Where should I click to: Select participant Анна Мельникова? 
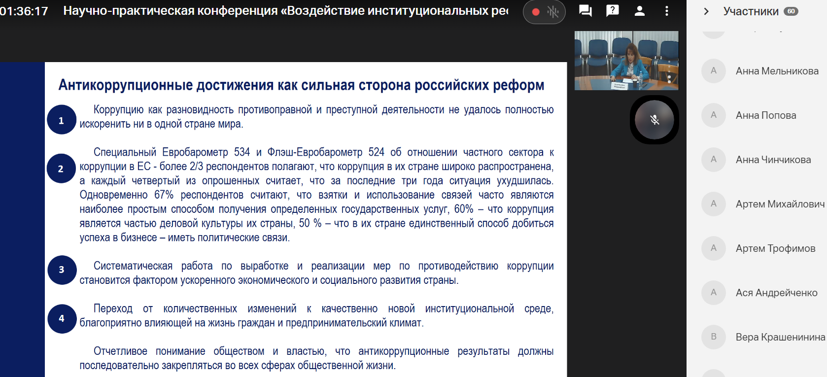pos(777,71)
